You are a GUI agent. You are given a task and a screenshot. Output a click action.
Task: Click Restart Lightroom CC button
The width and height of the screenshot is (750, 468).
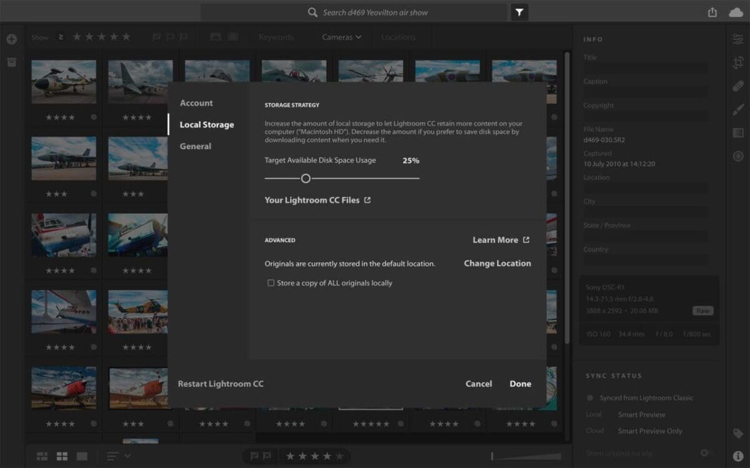click(x=221, y=384)
